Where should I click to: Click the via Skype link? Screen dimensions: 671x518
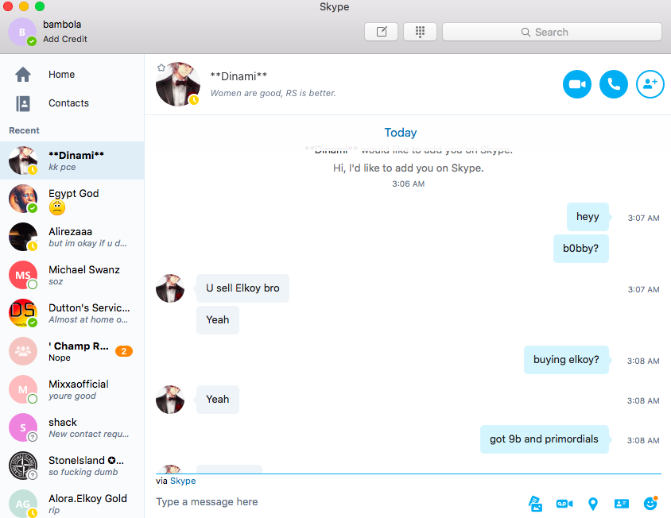pyautogui.click(x=183, y=481)
